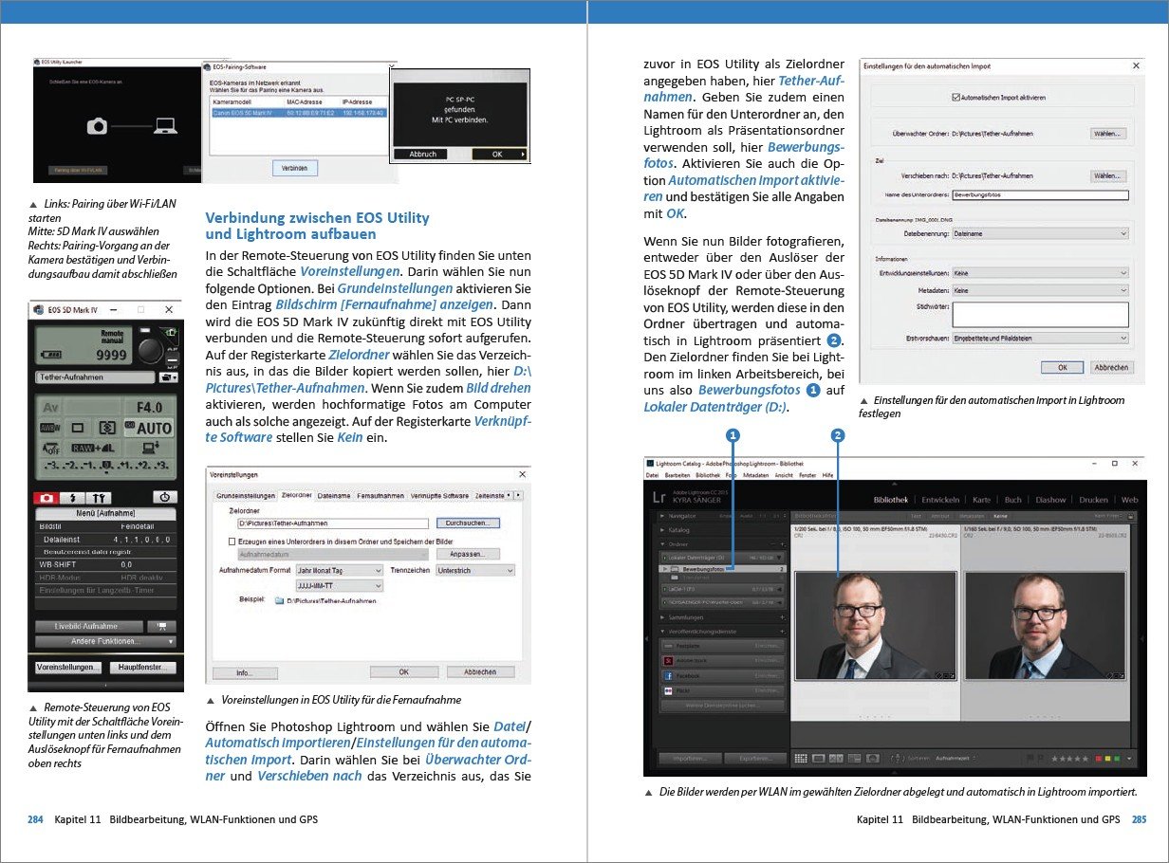Select Lightroom survey view icon
Image resolution: width=1169 pixels, height=863 pixels.
(x=854, y=758)
